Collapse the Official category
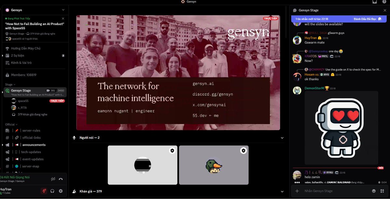Screen dimensions: 390x199 pyautogui.click(x=11, y=124)
